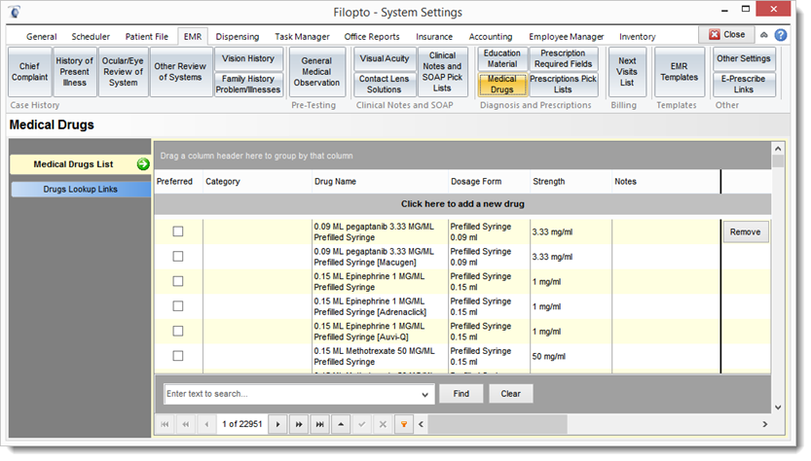Open Clinical Notes and SOAP Pick Lists
Viewport: 811px width, 461px height.
[442, 72]
